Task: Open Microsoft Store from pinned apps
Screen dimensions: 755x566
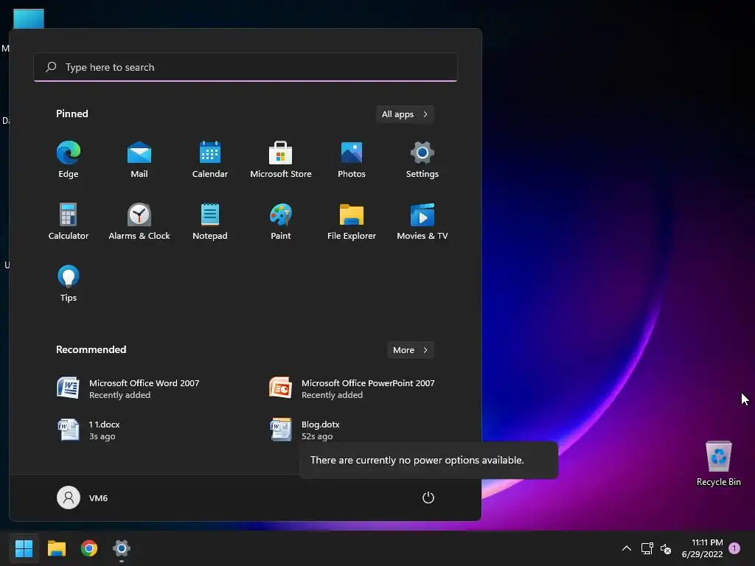Action: (x=281, y=160)
